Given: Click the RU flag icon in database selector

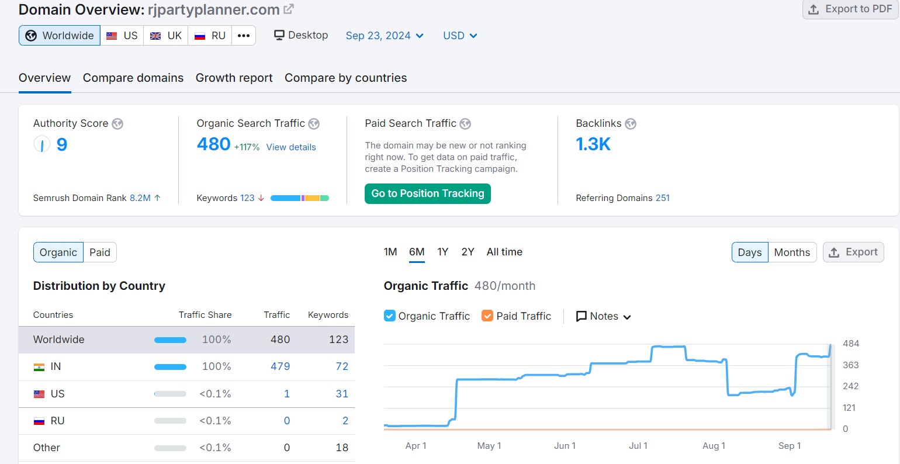Looking at the screenshot, I should click(x=200, y=36).
